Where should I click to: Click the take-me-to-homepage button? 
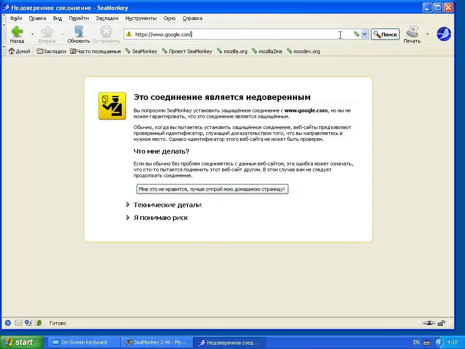click(213, 189)
